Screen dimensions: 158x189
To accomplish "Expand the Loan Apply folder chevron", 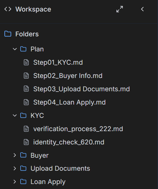I will click(15, 182).
